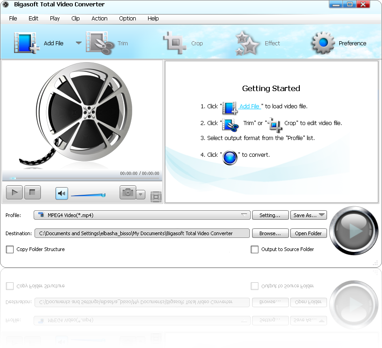The height and width of the screenshot is (348, 382).
Task: Start conversion with the large round button
Action: point(353,231)
